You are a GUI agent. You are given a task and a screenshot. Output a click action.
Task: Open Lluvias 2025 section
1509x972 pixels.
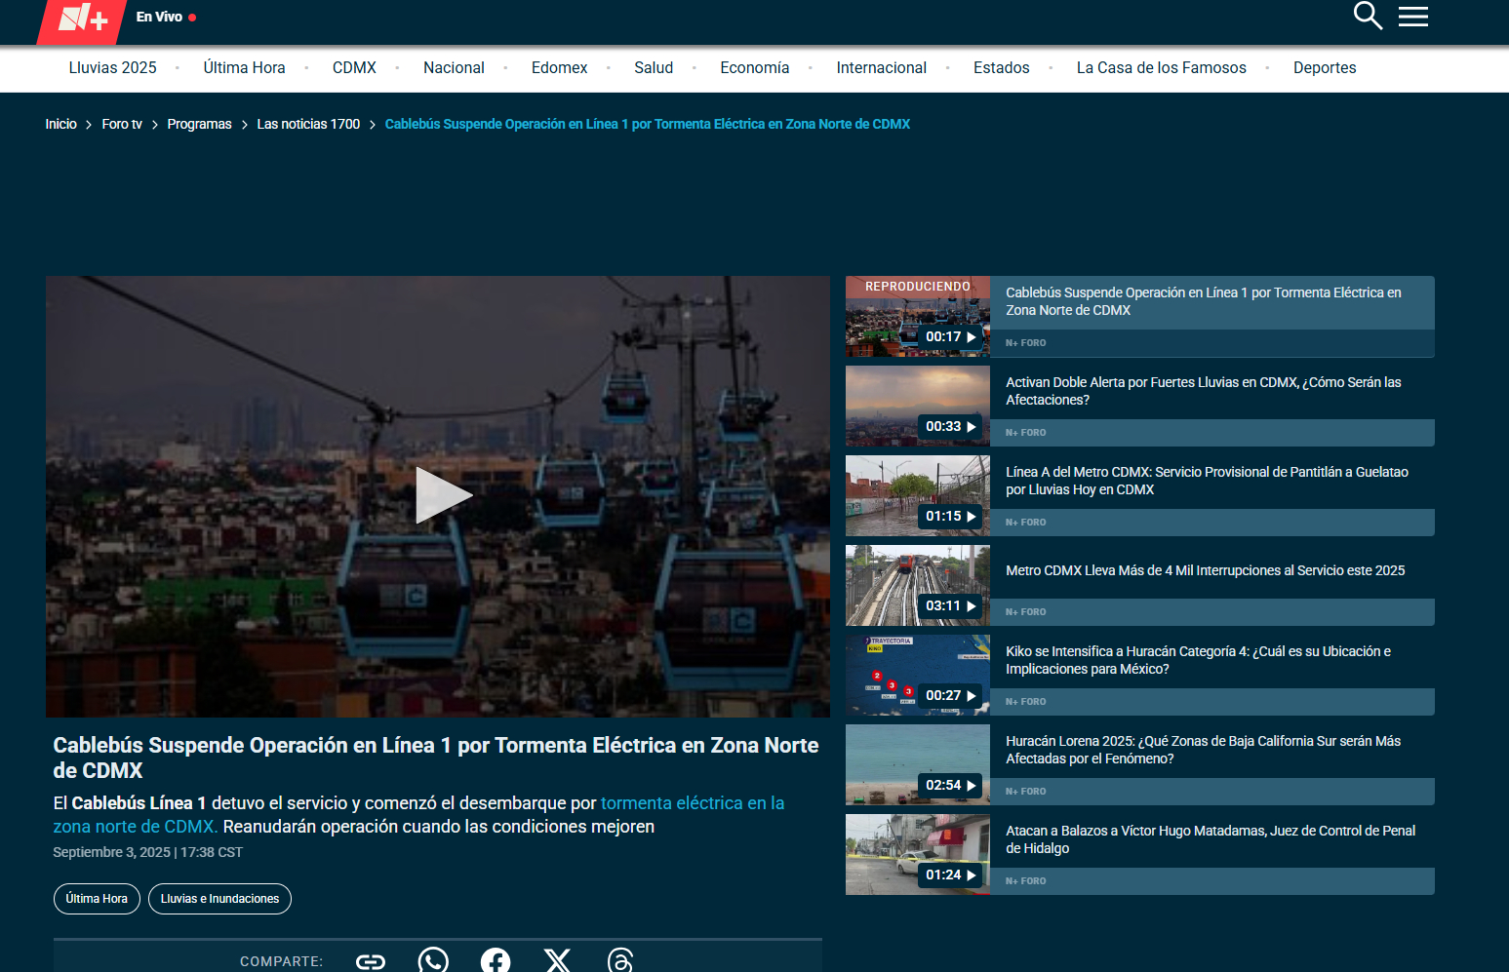[x=112, y=67]
